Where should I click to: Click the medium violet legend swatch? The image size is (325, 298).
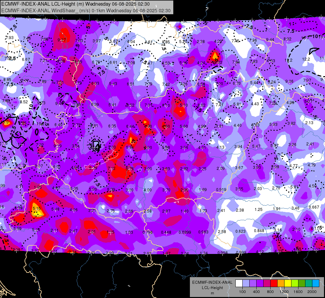click(x=253, y=283)
